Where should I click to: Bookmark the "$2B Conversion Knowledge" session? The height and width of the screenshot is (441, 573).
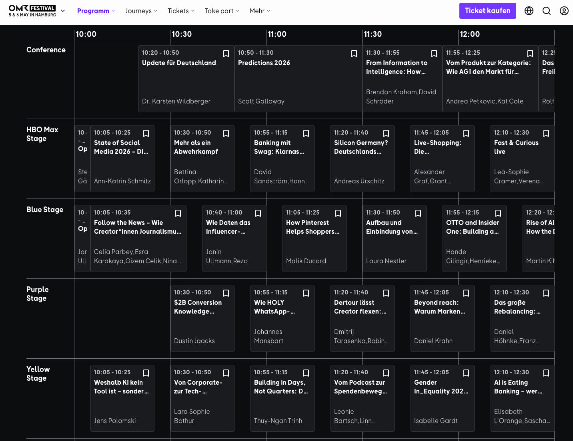tap(226, 293)
